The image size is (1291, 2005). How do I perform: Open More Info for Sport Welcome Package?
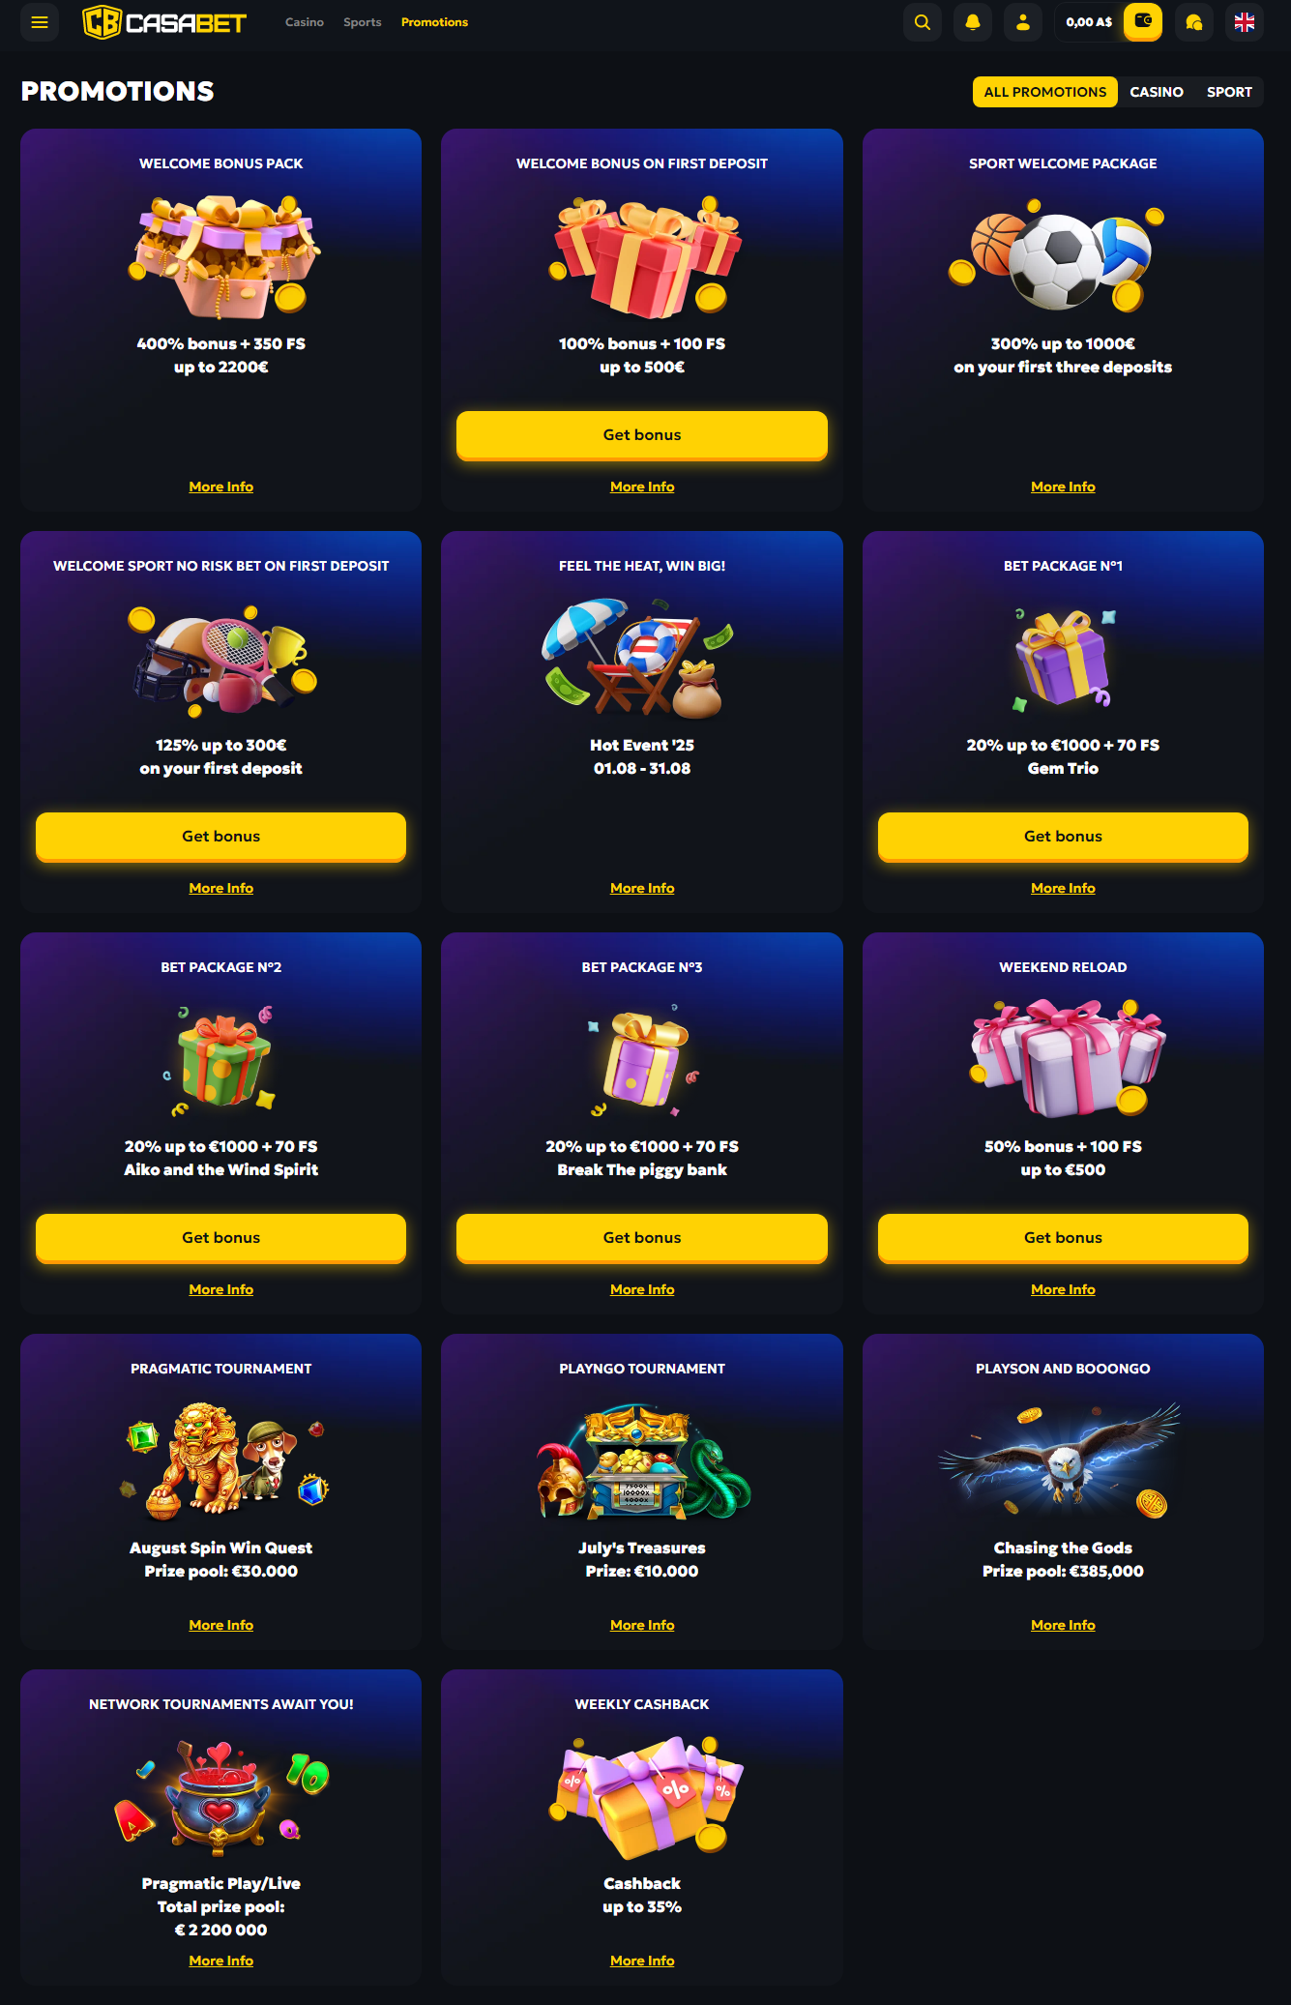pyautogui.click(x=1063, y=487)
